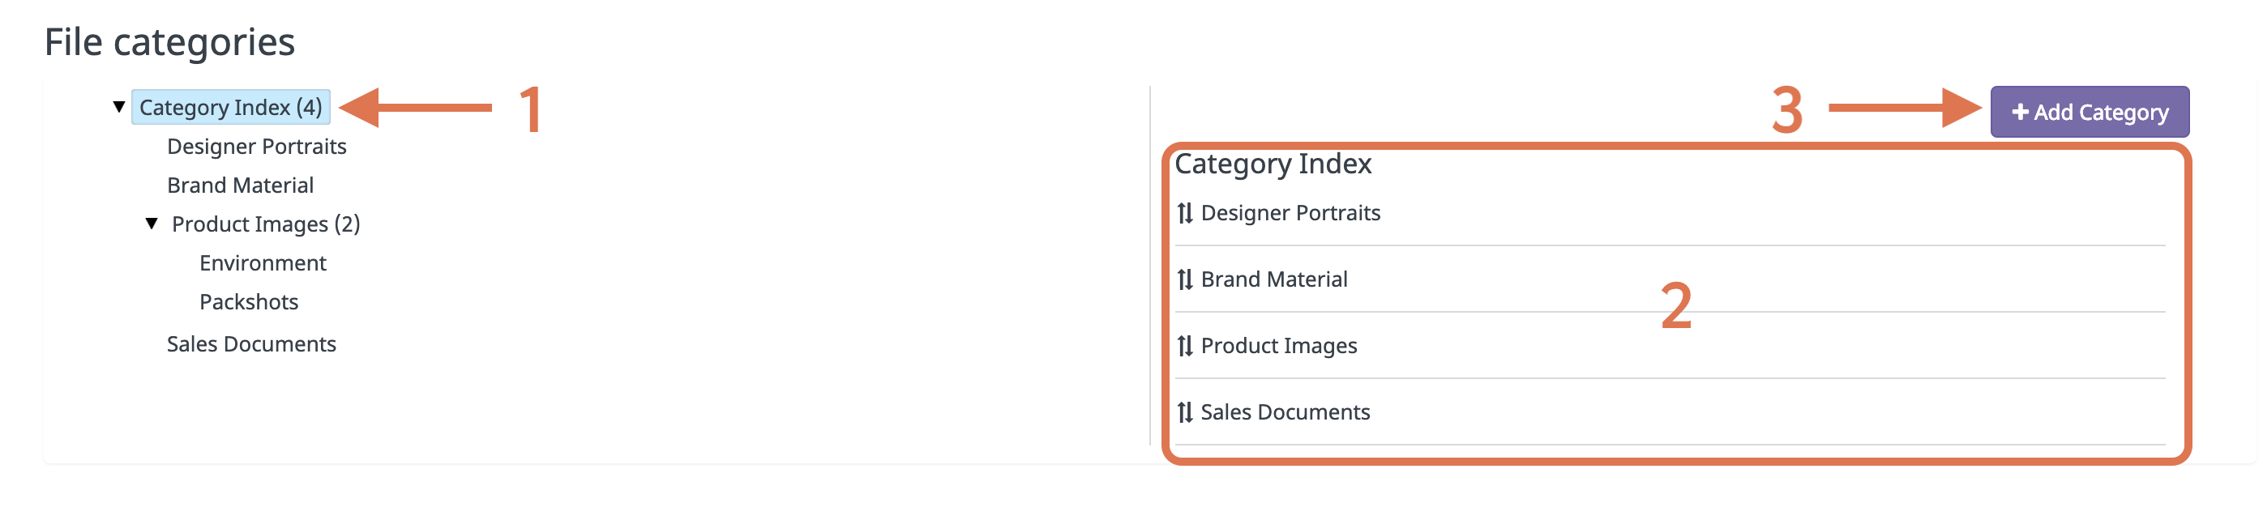Click the sort handle icon beside Brand Material
Image resolution: width=2263 pixels, height=520 pixels.
(1184, 279)
